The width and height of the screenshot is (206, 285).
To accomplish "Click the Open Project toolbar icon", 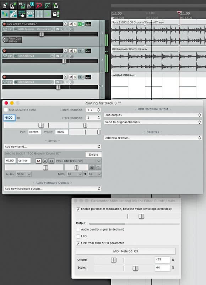I will 13,5.
